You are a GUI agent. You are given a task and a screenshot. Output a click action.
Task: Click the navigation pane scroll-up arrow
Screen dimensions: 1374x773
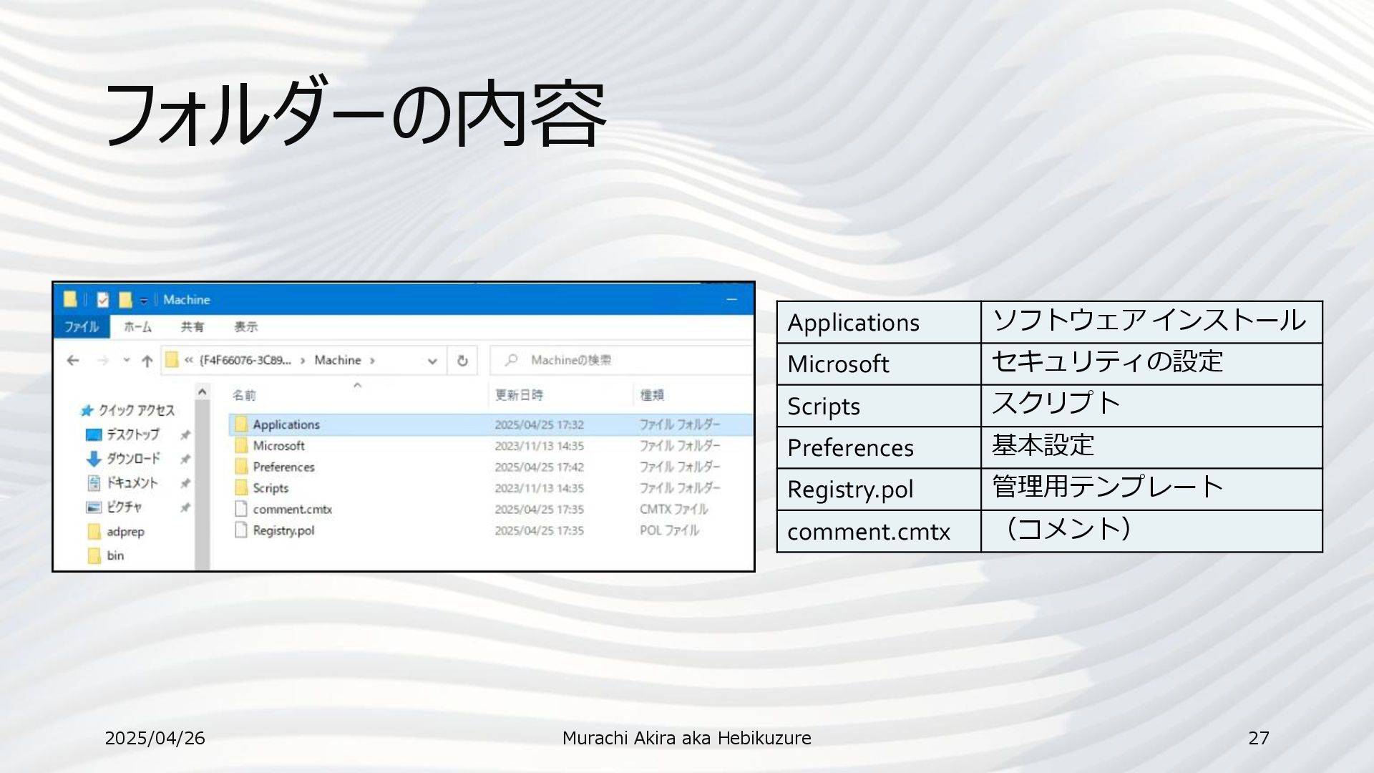point(203,392)
